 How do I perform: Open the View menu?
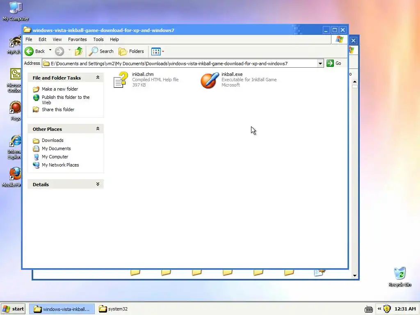pyautogui.click(x=57, y=39)
